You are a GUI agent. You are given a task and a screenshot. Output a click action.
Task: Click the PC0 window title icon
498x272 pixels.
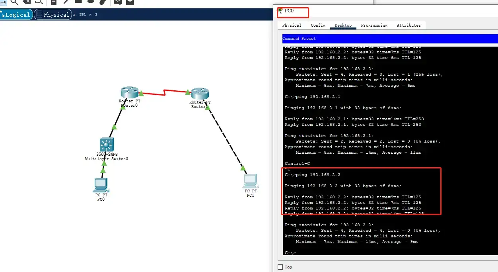coord(280,11)
